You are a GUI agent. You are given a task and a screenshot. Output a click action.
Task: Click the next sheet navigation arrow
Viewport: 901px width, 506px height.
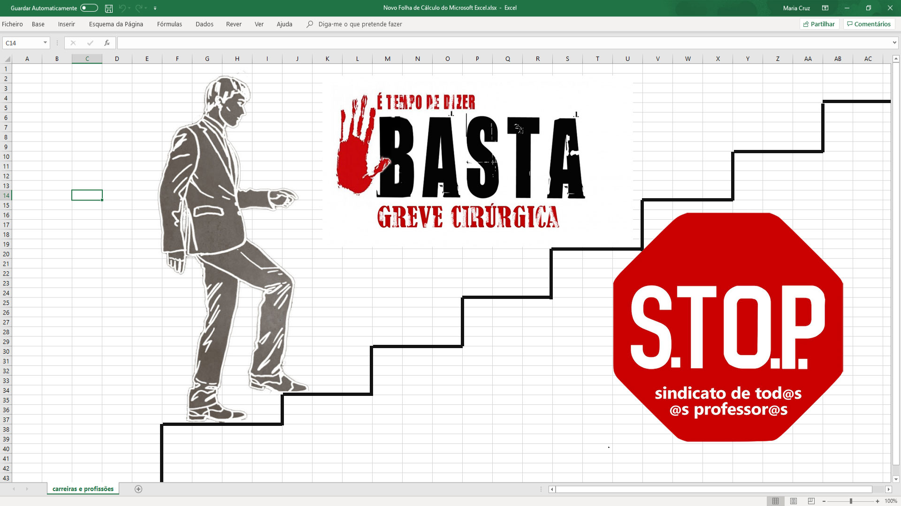[27, 489]
